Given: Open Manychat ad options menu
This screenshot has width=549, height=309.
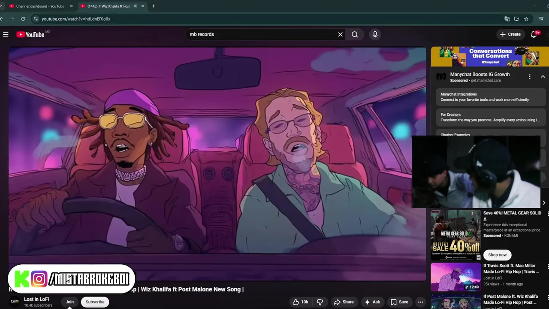Looking at the screenshot, I should coord(530,77).
